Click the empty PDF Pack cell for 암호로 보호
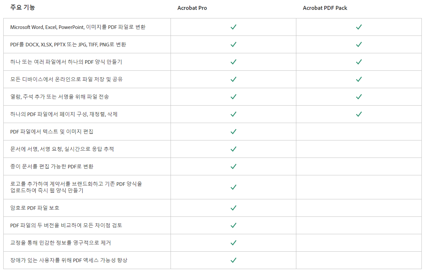 [x=359, y=208]
